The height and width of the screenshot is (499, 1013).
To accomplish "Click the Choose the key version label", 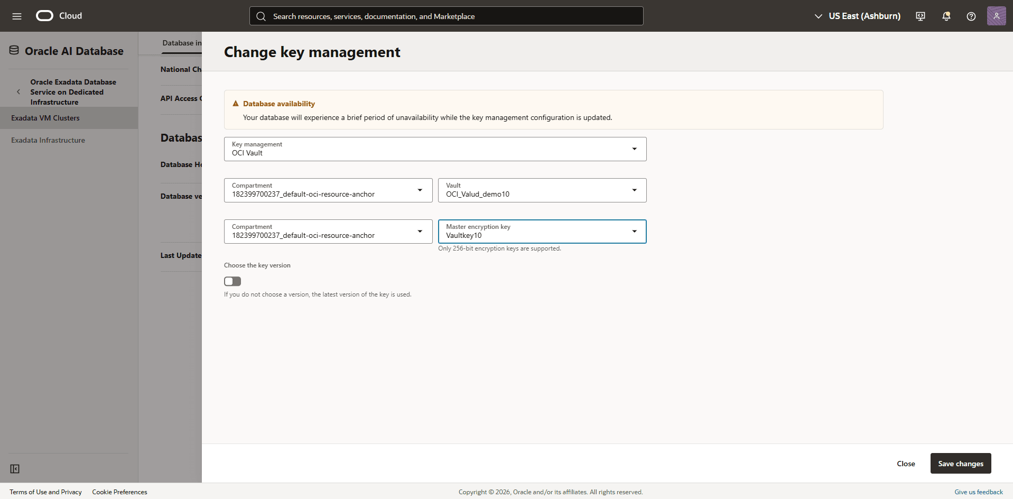I will point(257,265).
